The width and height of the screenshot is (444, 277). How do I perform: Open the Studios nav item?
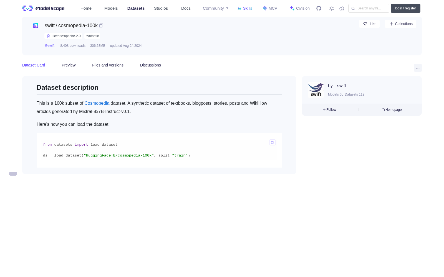point(161,8)
